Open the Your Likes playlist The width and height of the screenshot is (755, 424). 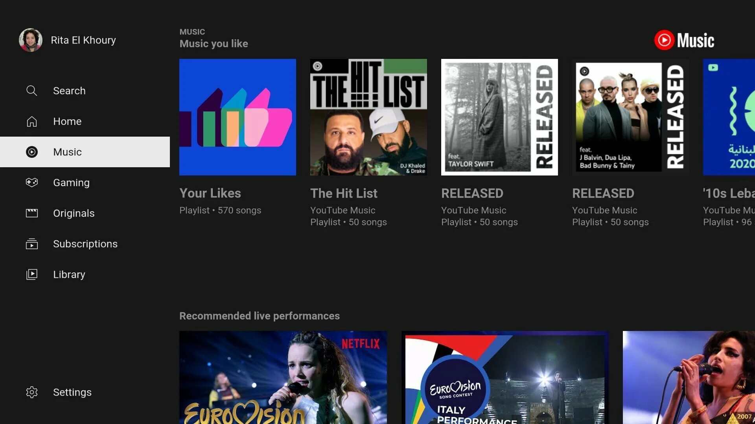click(238, 117)
